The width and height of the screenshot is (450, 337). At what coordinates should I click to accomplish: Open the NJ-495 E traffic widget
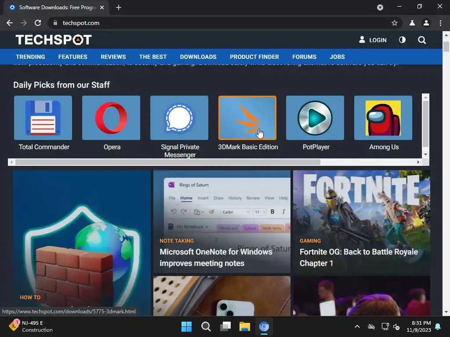point(31,326)
